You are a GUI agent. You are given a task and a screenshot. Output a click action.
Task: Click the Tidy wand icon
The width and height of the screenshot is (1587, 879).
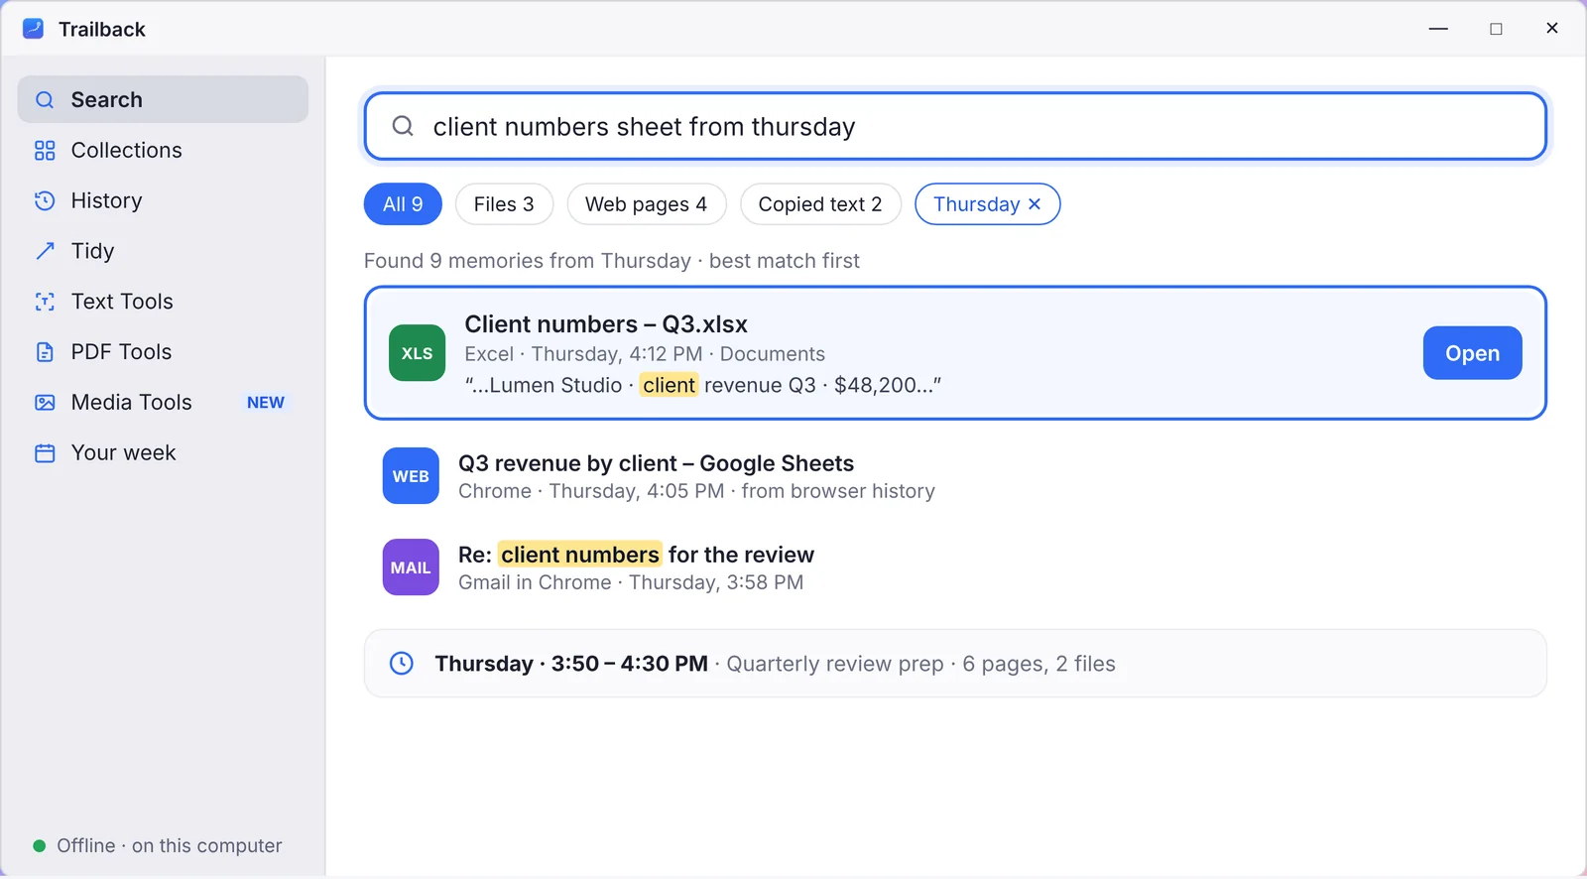(x=45, y=251)
